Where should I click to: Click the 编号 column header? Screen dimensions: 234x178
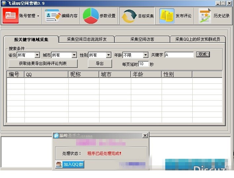click(x=16, y=74)
